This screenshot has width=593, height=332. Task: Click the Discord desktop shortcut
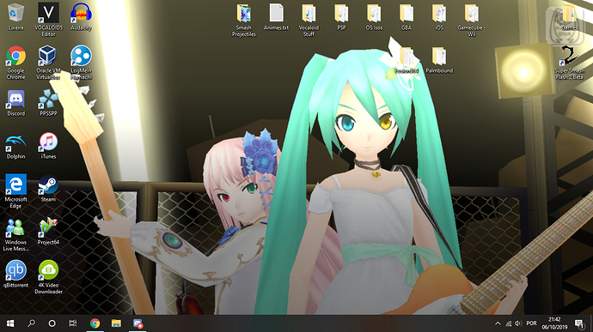click(x=15, y=102)
